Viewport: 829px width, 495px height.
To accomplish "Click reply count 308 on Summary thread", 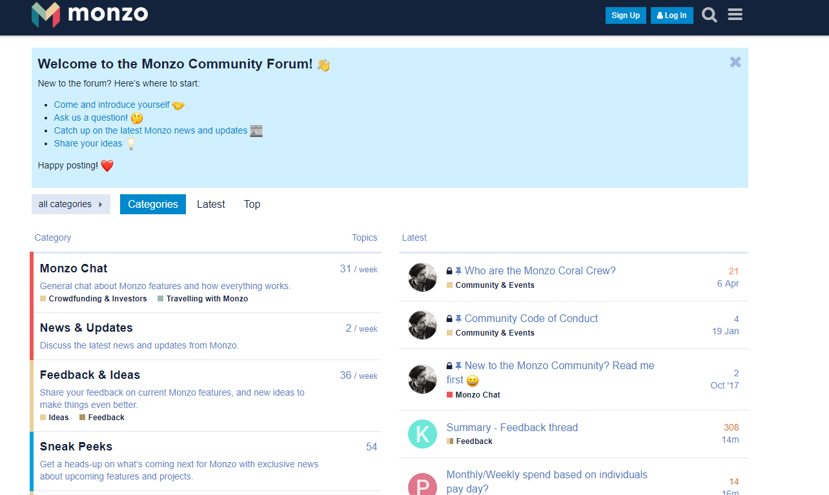I will point(732,427).
